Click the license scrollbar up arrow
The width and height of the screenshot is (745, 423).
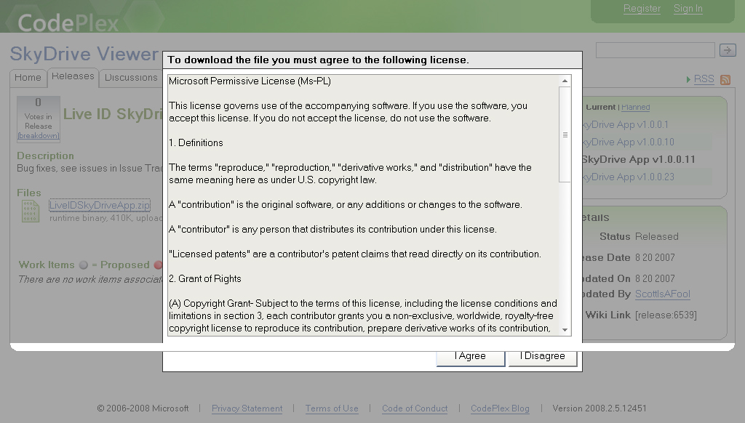(565, 81)
